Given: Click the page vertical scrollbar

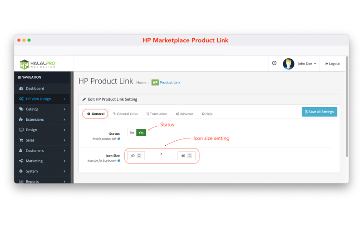Looking at the screenshot, I should [x=347, y=107].
